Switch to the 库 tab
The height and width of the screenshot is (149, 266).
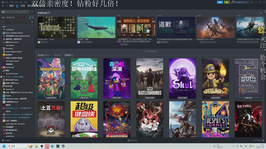click(17, 6)
